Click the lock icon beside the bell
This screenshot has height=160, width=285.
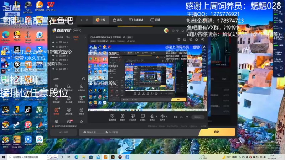click(x=185, y=39)
